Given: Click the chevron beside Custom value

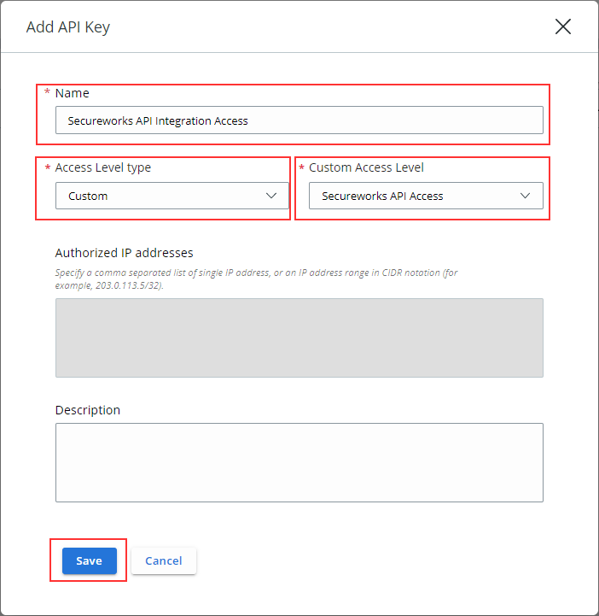Looking at the screenshot, I should [271, 196].
